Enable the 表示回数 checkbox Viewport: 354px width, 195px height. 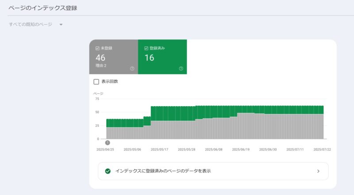click(96, 82)
